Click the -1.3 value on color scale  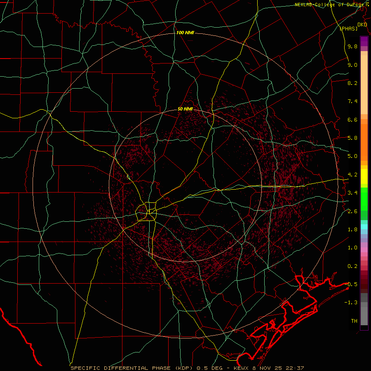(351, 303)
